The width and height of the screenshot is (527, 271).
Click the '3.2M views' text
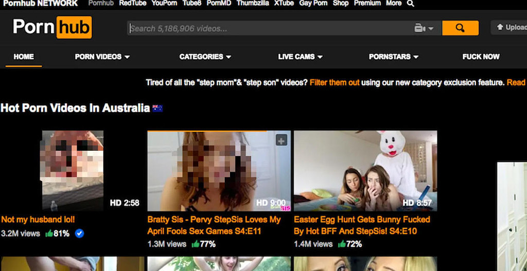21,233
